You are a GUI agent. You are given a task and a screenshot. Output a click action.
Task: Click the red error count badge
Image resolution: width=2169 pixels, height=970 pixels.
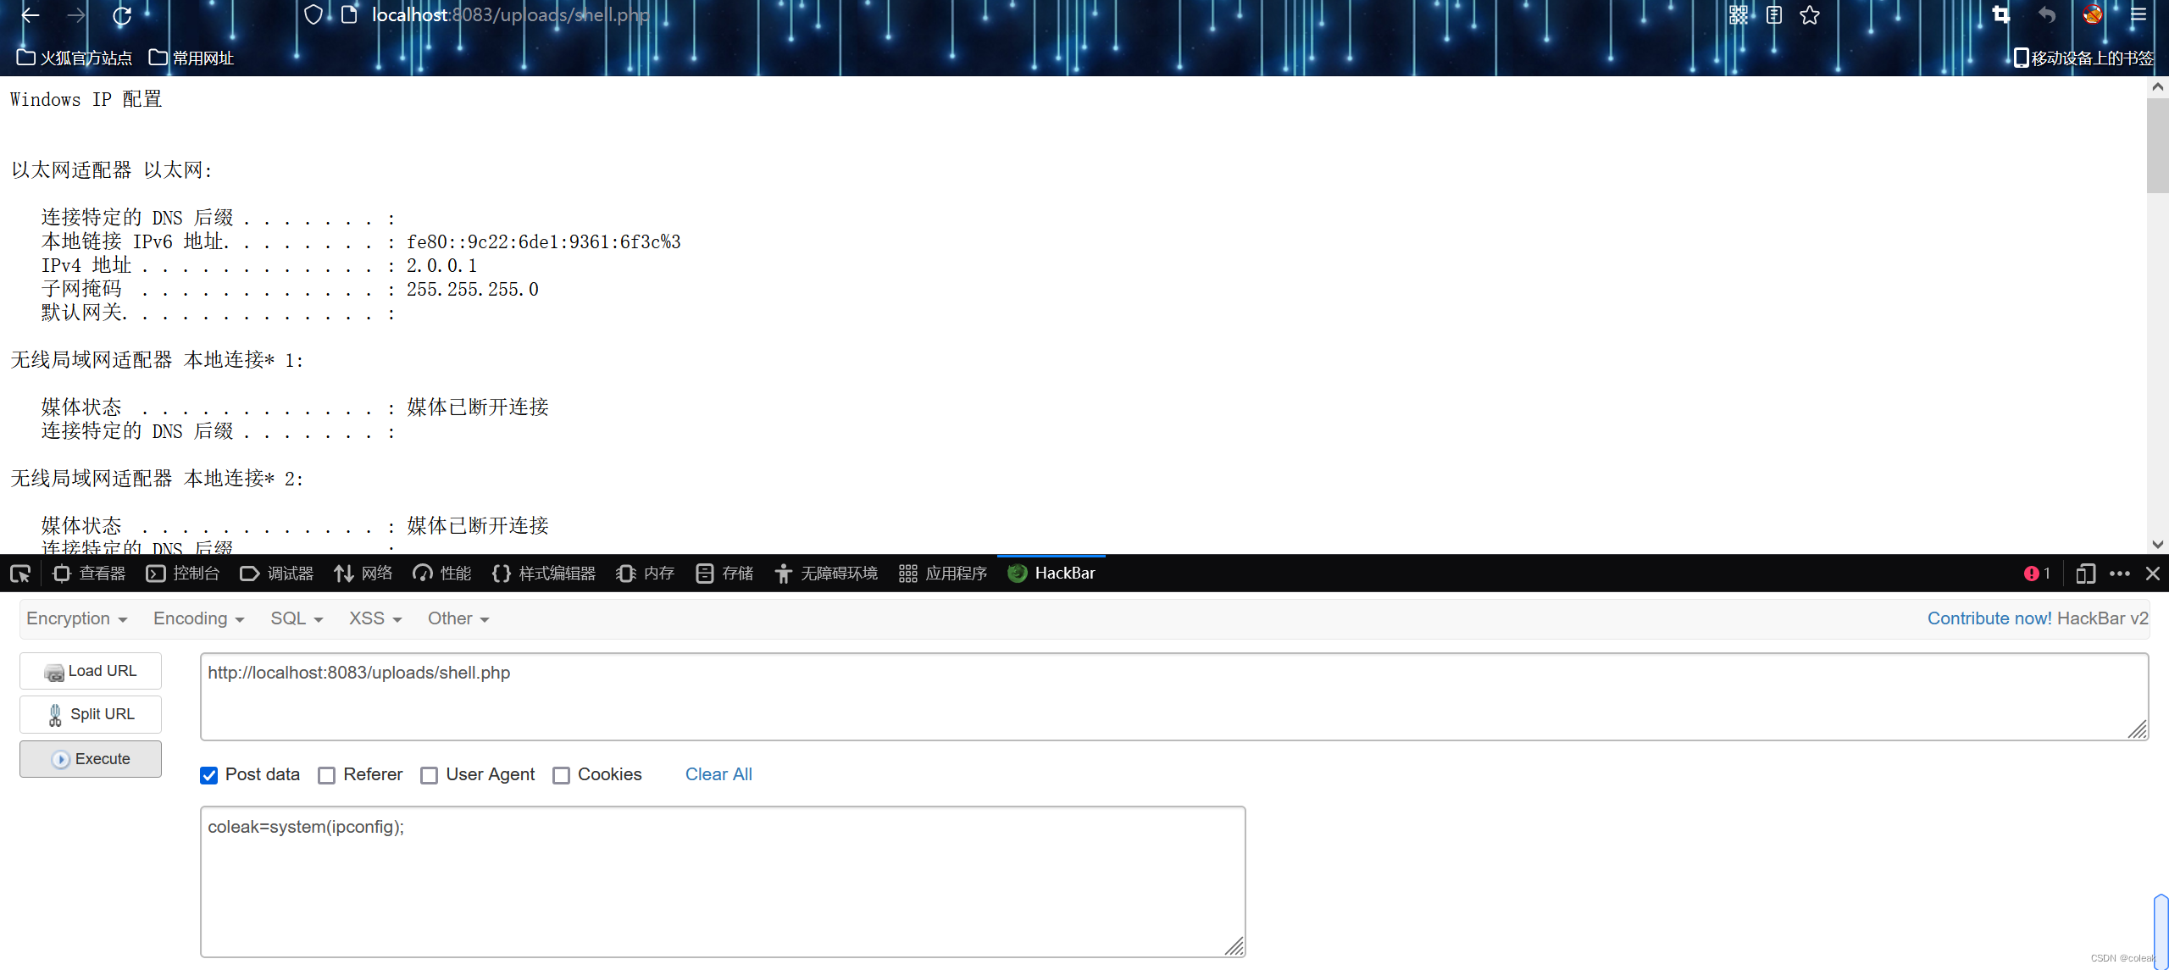tap(2037, 574)
